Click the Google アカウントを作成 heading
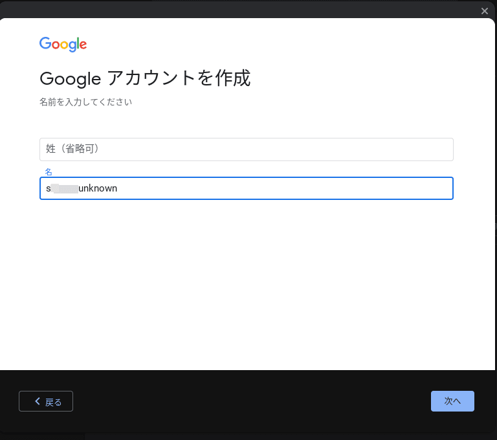Screen dimensions: 497x440 (145, 78)
